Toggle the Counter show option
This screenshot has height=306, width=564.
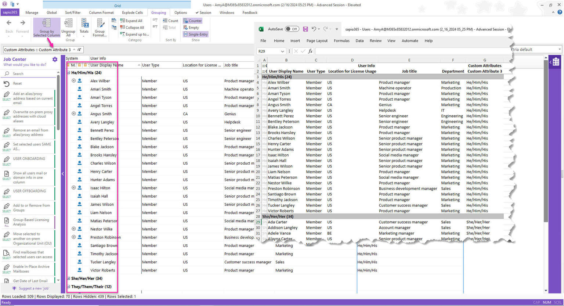(192, 21)
